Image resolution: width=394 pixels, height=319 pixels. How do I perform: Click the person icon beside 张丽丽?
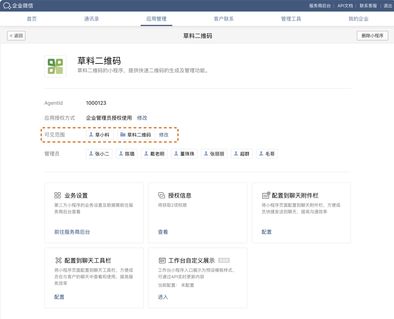pos(206,154)
